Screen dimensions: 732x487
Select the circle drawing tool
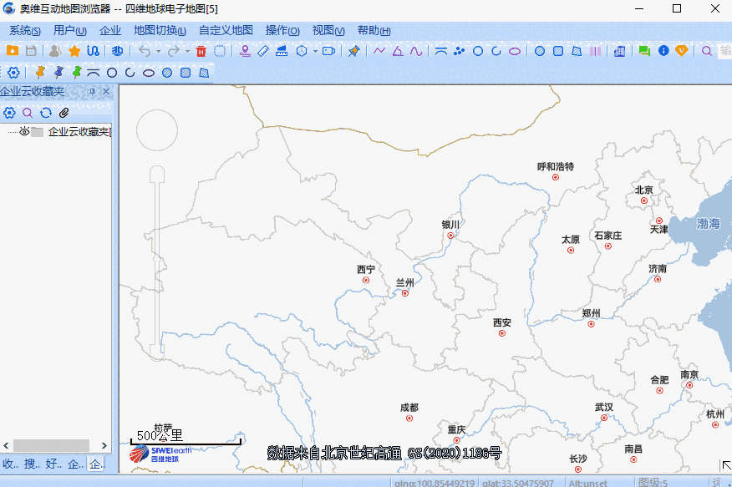point(478,50)
